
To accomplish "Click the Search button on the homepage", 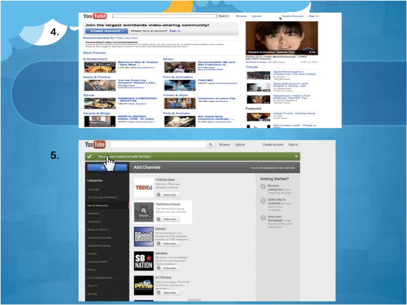I will pos(223,16).
